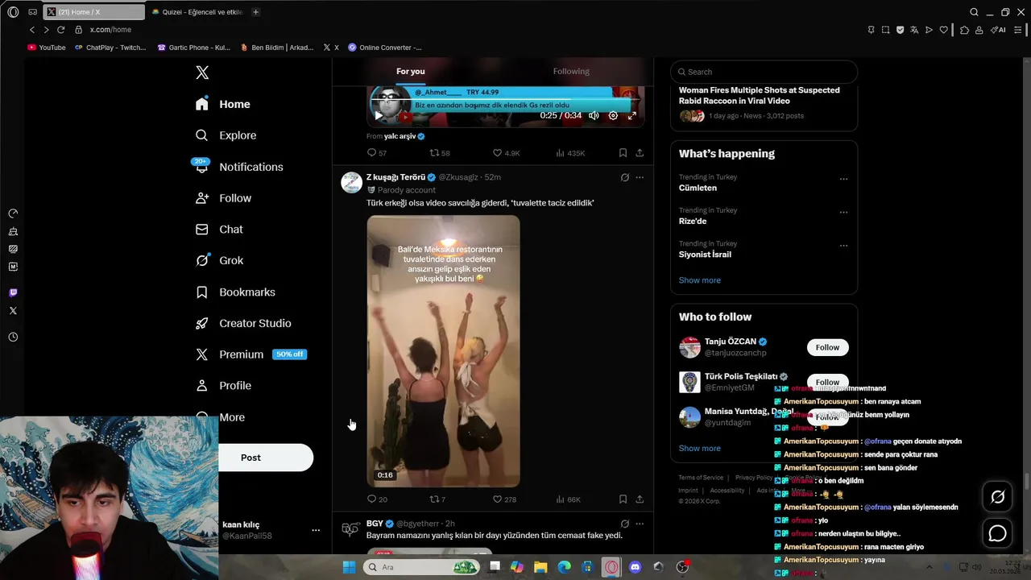The width and height of the screenshot is (1031, 580).
Task: Repost the post with 58 reposts
Action: coord(440,153)
